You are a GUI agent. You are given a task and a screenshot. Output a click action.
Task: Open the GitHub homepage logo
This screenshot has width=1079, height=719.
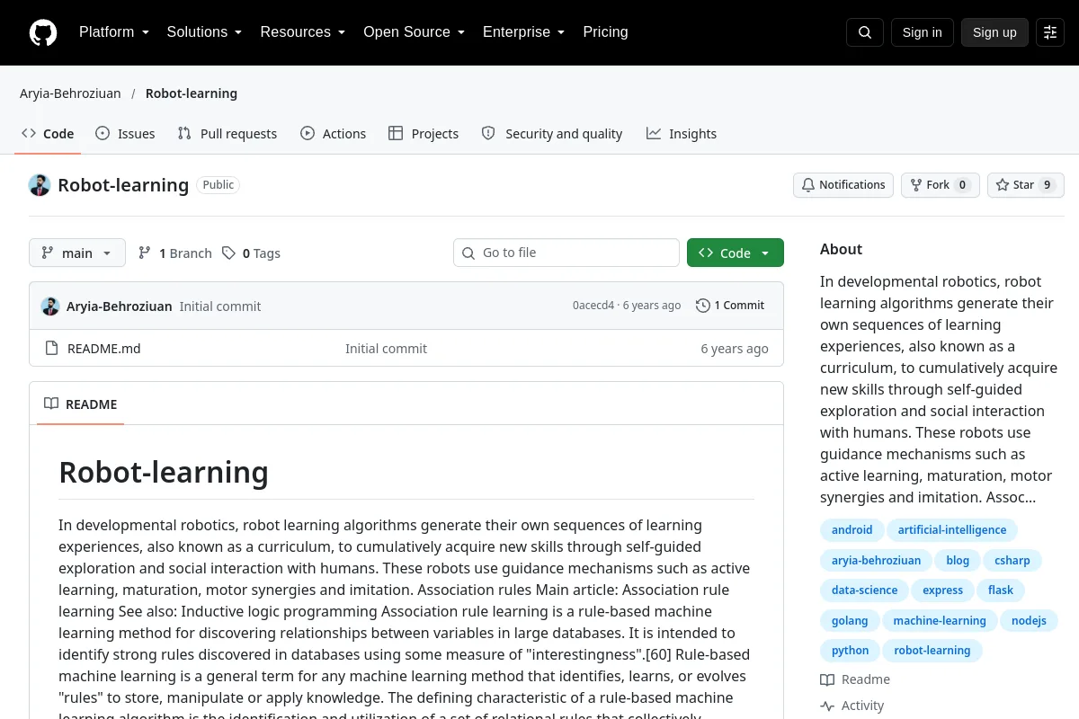click(43, 32)
